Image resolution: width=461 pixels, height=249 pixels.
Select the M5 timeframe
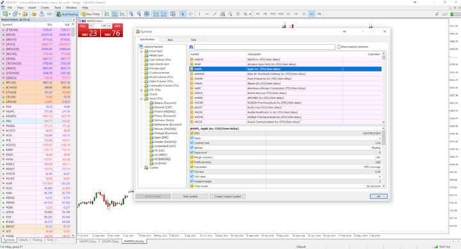click(265, 14)
